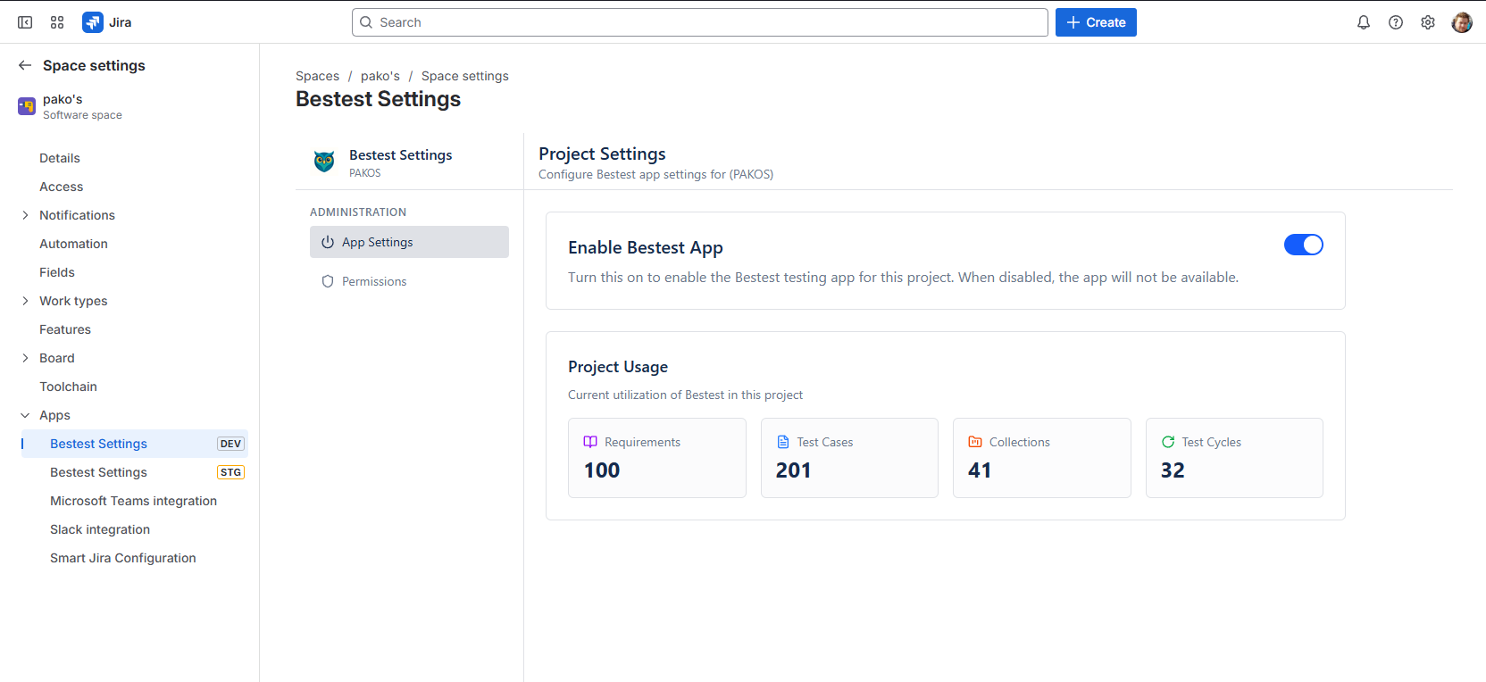Open the notifications bell icon

(x=1363, y=22)
